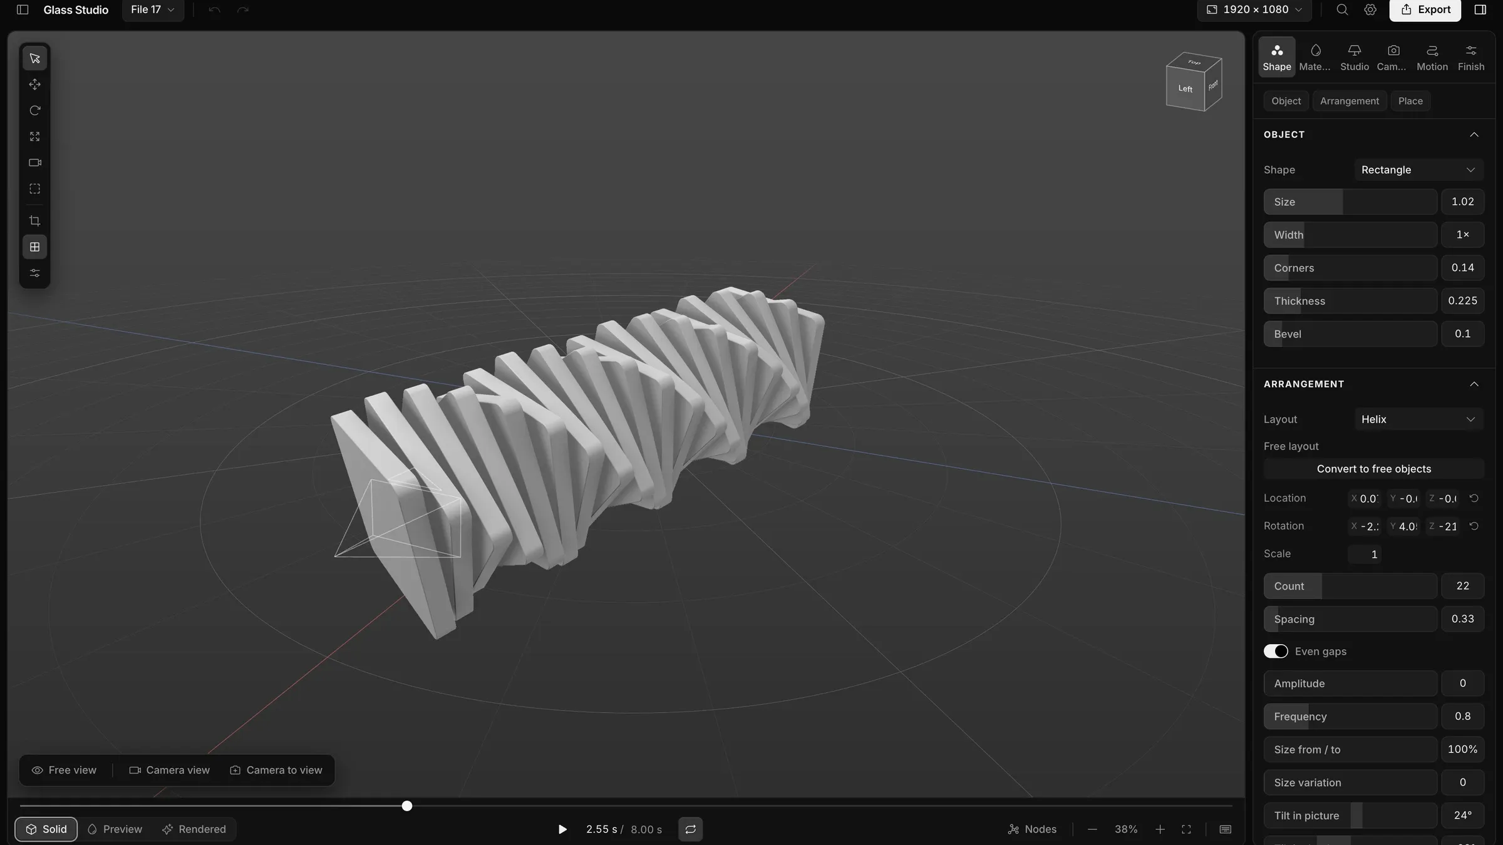The image size is (1503, 845).
Task: Jump to the Place subsection tab
Action: pos(1410,101)
